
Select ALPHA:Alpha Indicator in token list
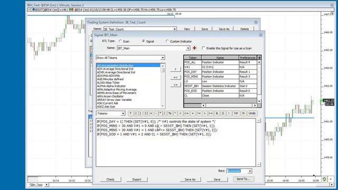pos(128,86)
